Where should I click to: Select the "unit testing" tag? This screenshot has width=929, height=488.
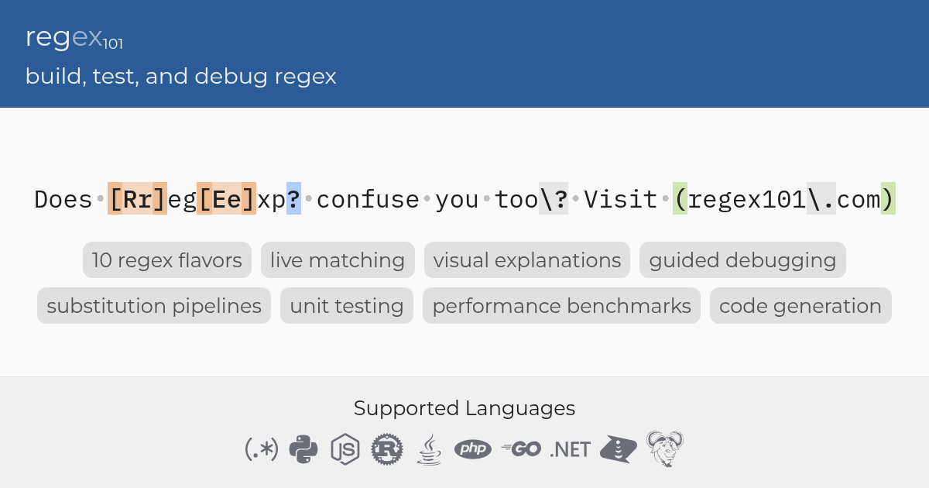click(x=347, y=306)
